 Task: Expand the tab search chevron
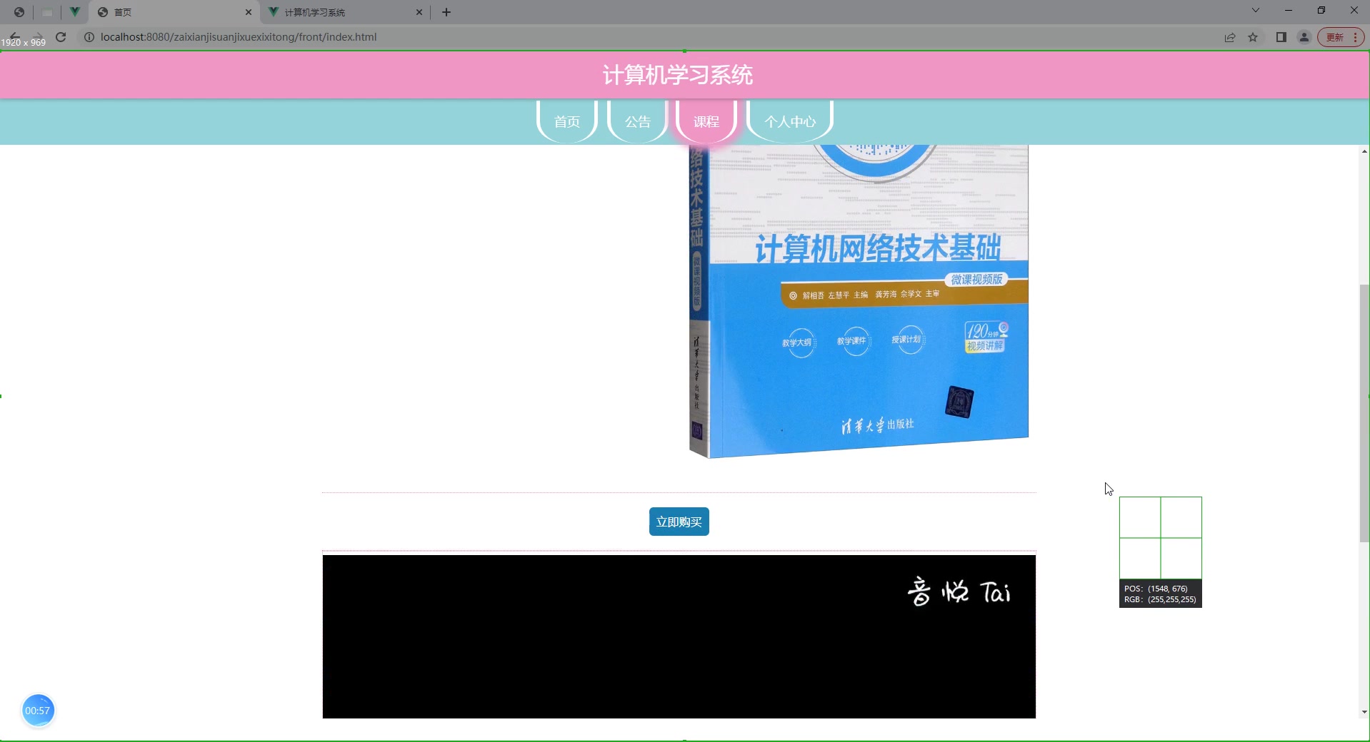point(1256,11)
